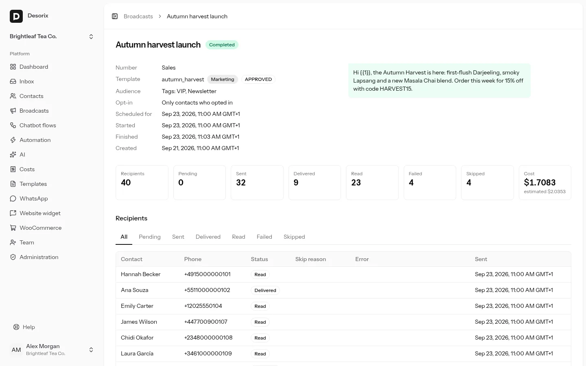
Task: Click the AM user avatar
Action: [16, 350]
